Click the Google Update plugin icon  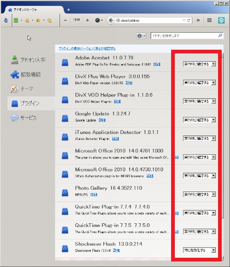click(x=65, y=118)
